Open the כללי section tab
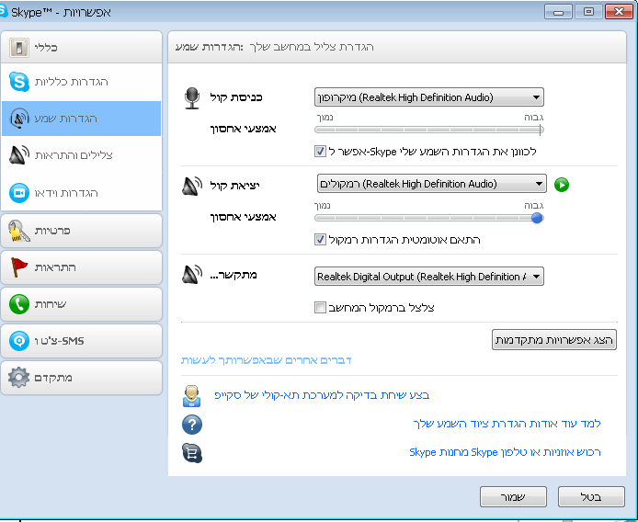The image size is (638, 522). click(x=82, y=48)
